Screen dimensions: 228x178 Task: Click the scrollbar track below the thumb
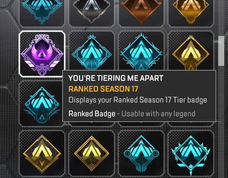click(x=221, y=121)
